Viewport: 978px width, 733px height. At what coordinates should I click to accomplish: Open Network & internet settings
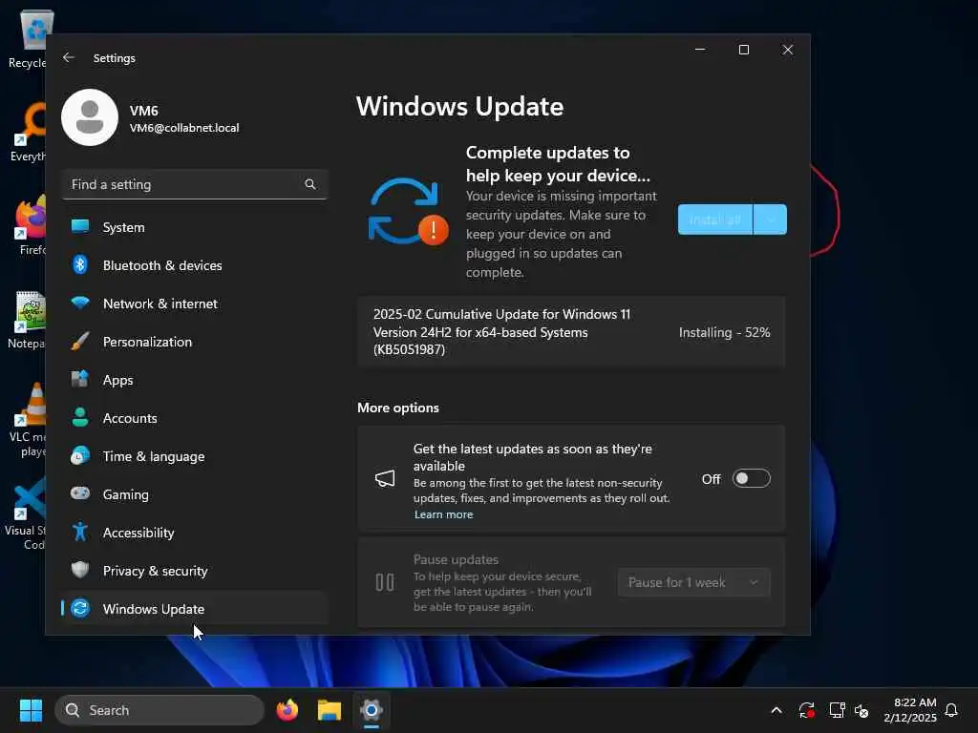pos(195,304)
